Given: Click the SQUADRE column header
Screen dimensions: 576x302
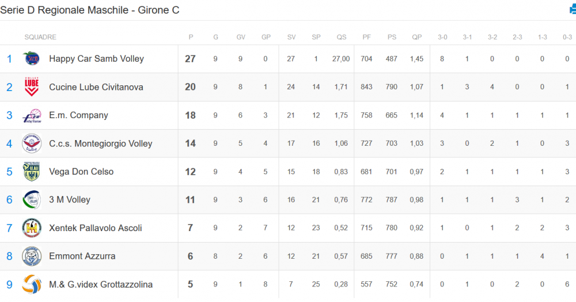Looking at the screenshot, I should pyautogui.click(x=40, y=37).
